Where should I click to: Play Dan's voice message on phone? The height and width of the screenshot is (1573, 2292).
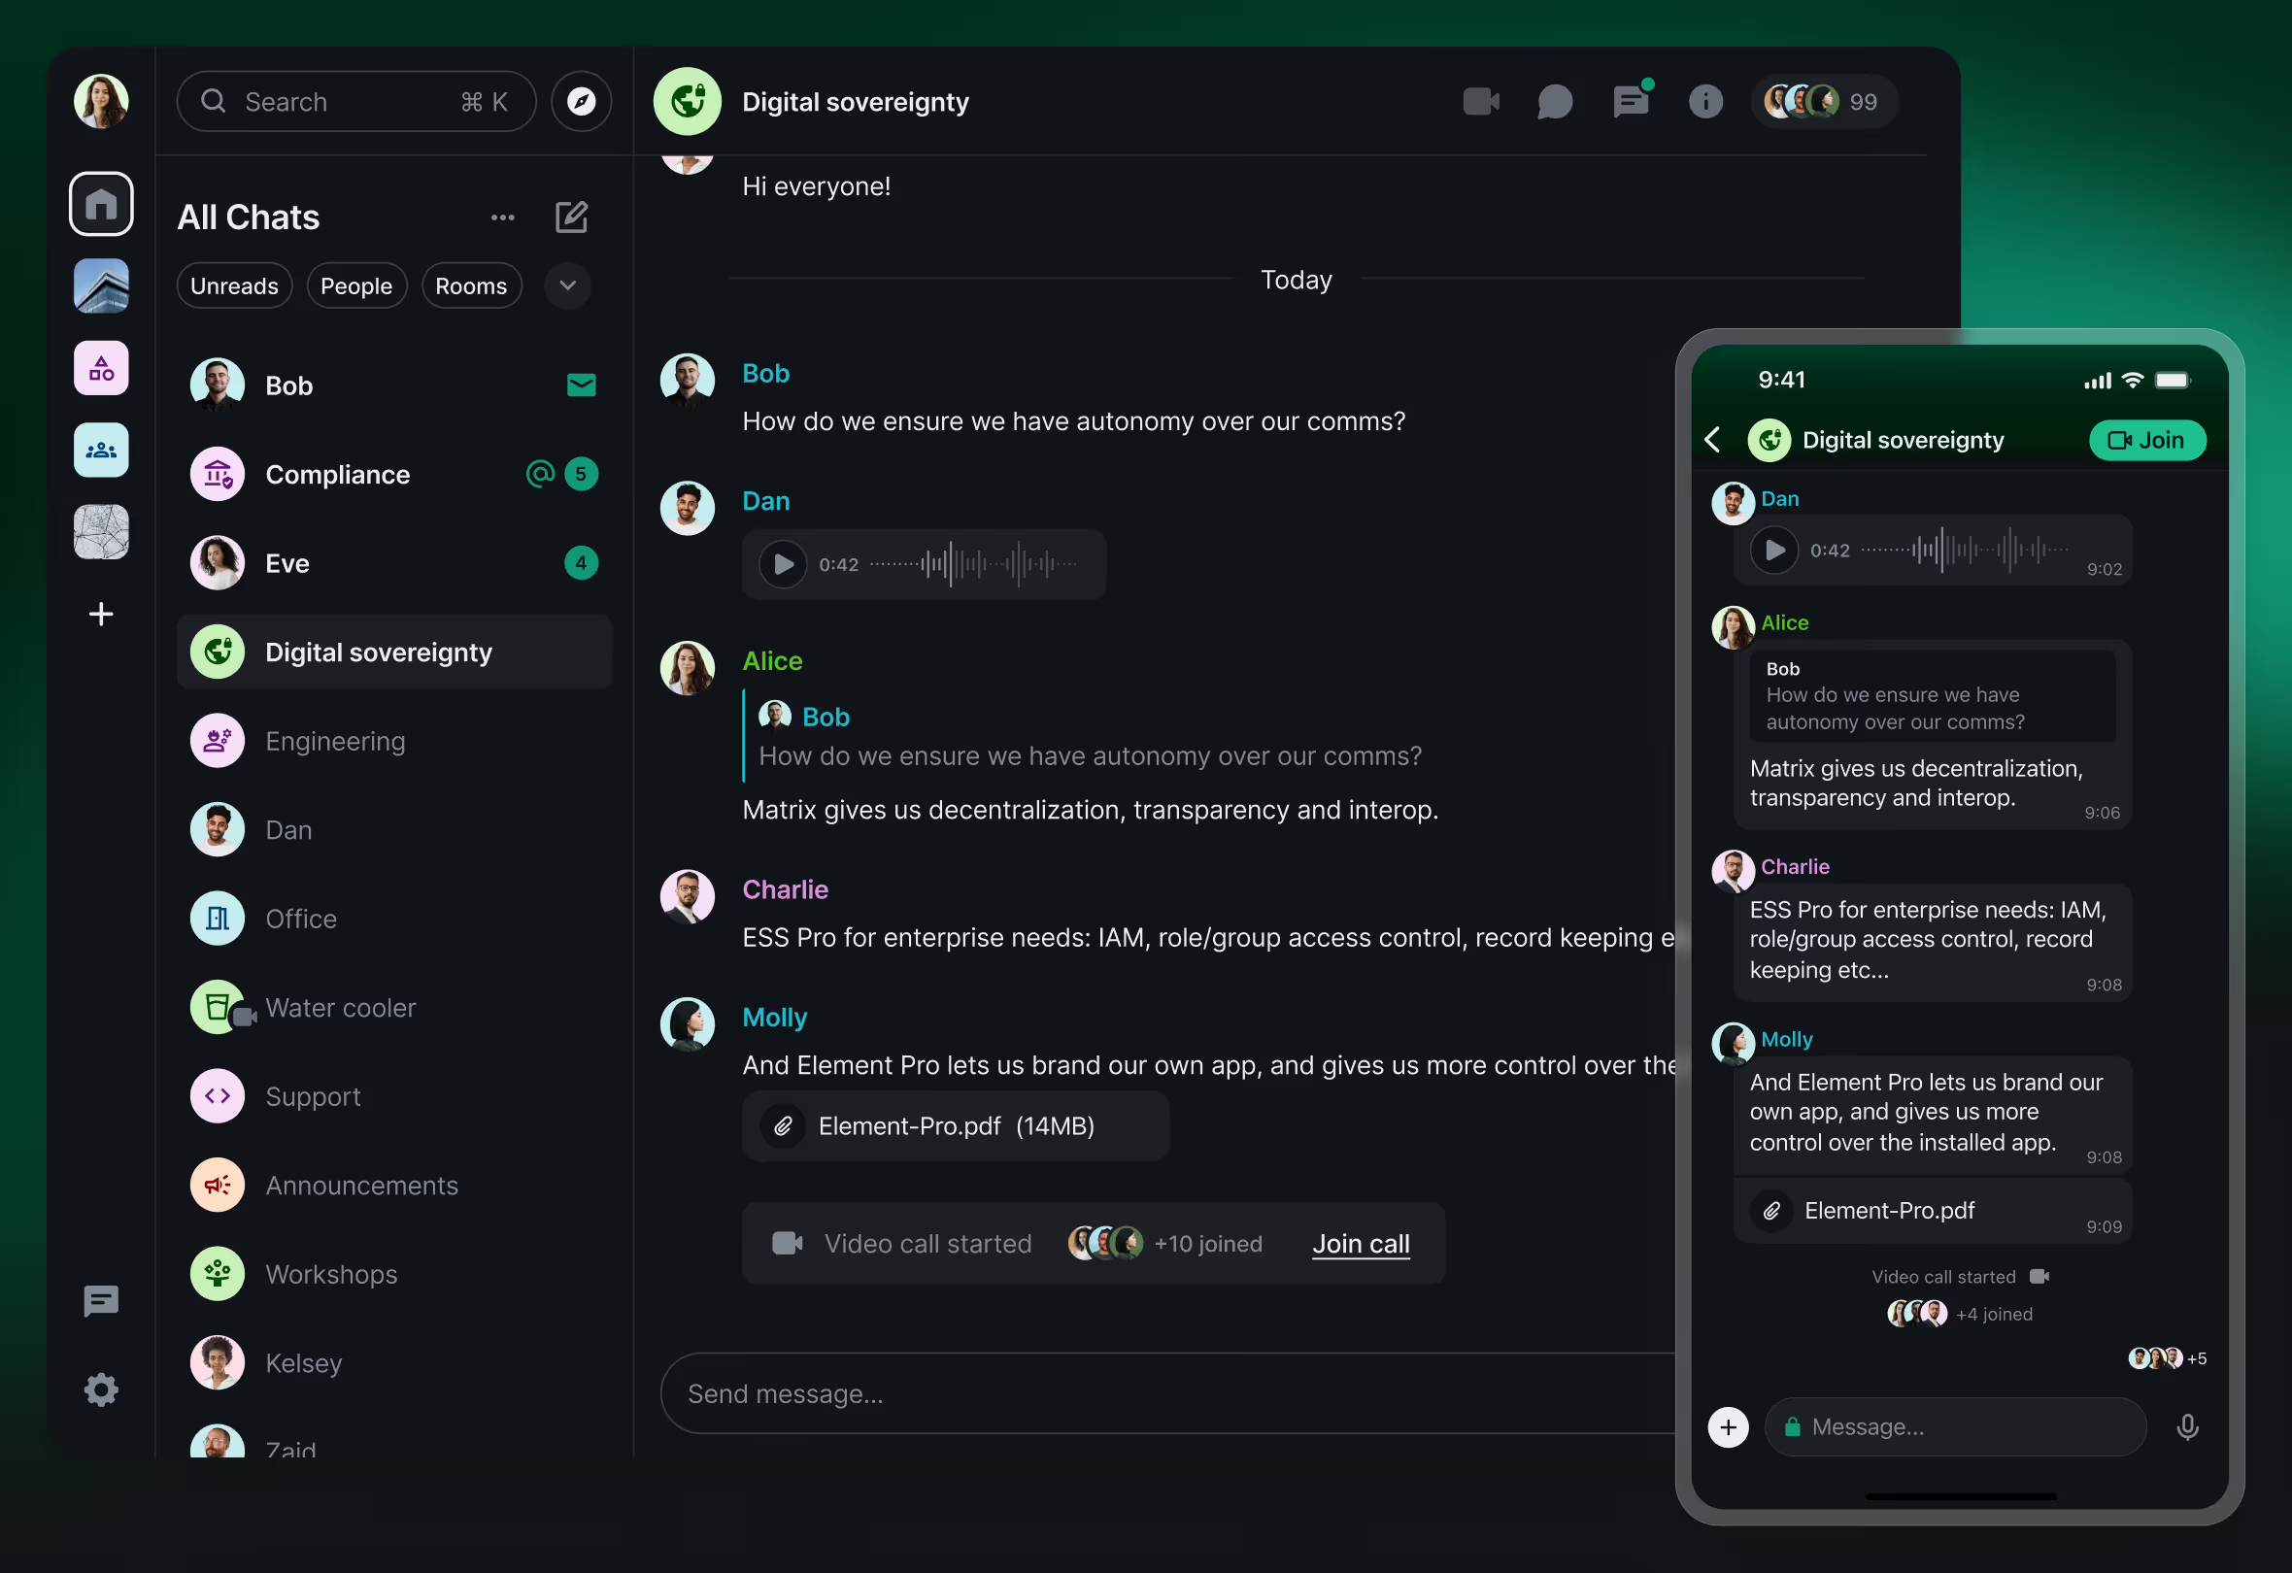tap(1774, 551)
